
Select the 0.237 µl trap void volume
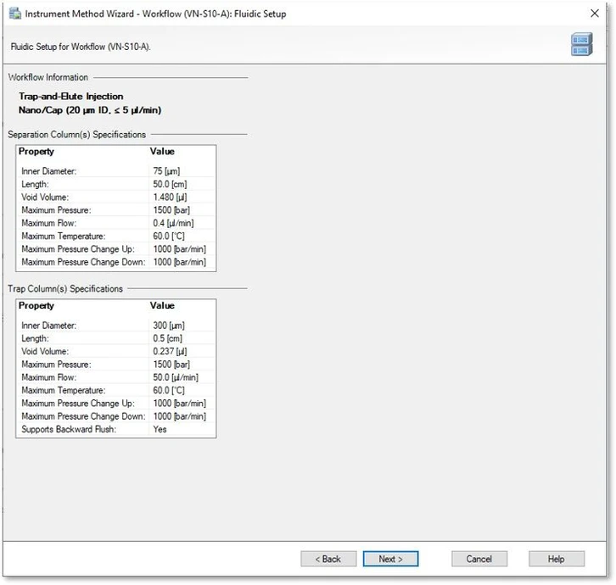point(169,352)
